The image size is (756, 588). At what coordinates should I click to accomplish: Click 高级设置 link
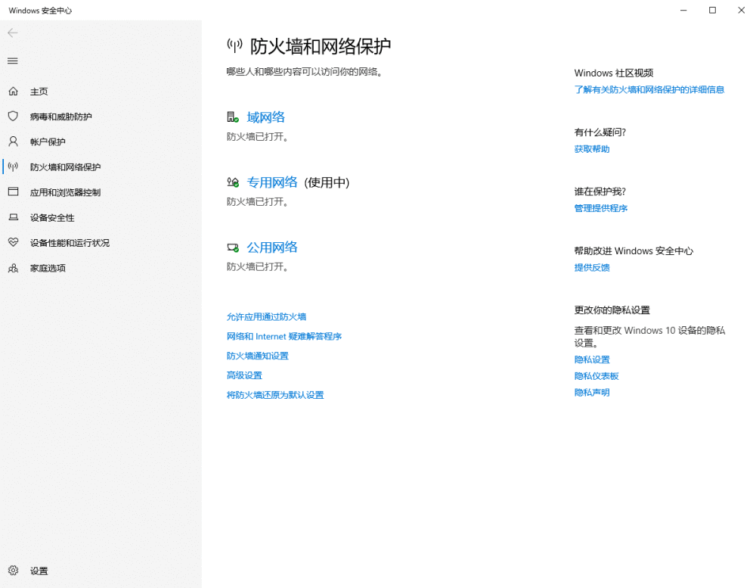(x=244, y=375)
